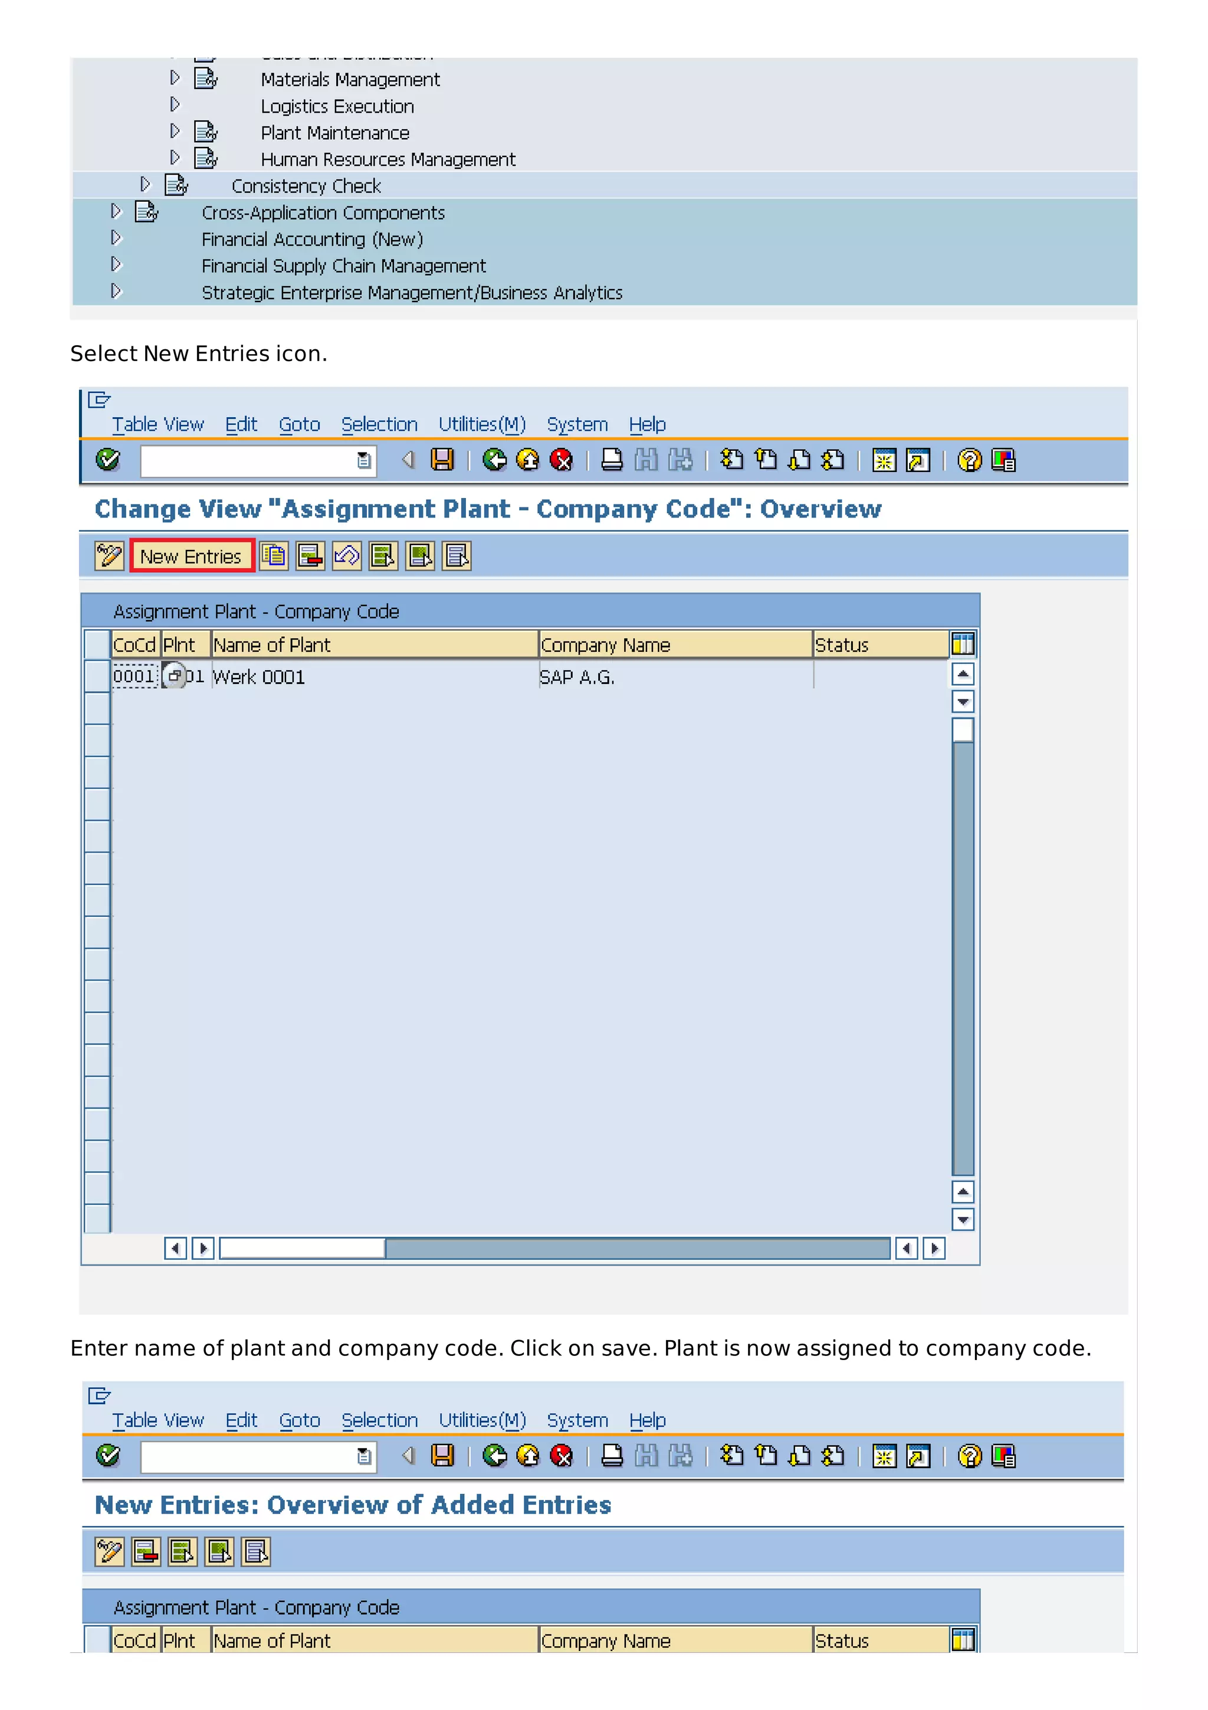Click top scroll-up arrow of Change View table
The image size is (1208, 1710).
(963, 674)
